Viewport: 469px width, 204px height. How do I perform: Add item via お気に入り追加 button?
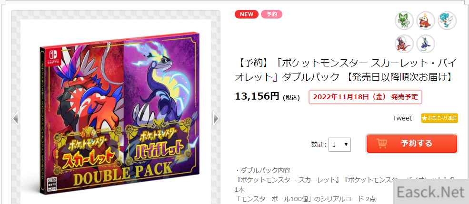pos(439,118)
